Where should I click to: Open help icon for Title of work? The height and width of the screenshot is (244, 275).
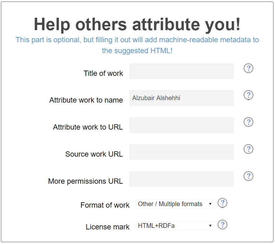click(x=248, y=68)
